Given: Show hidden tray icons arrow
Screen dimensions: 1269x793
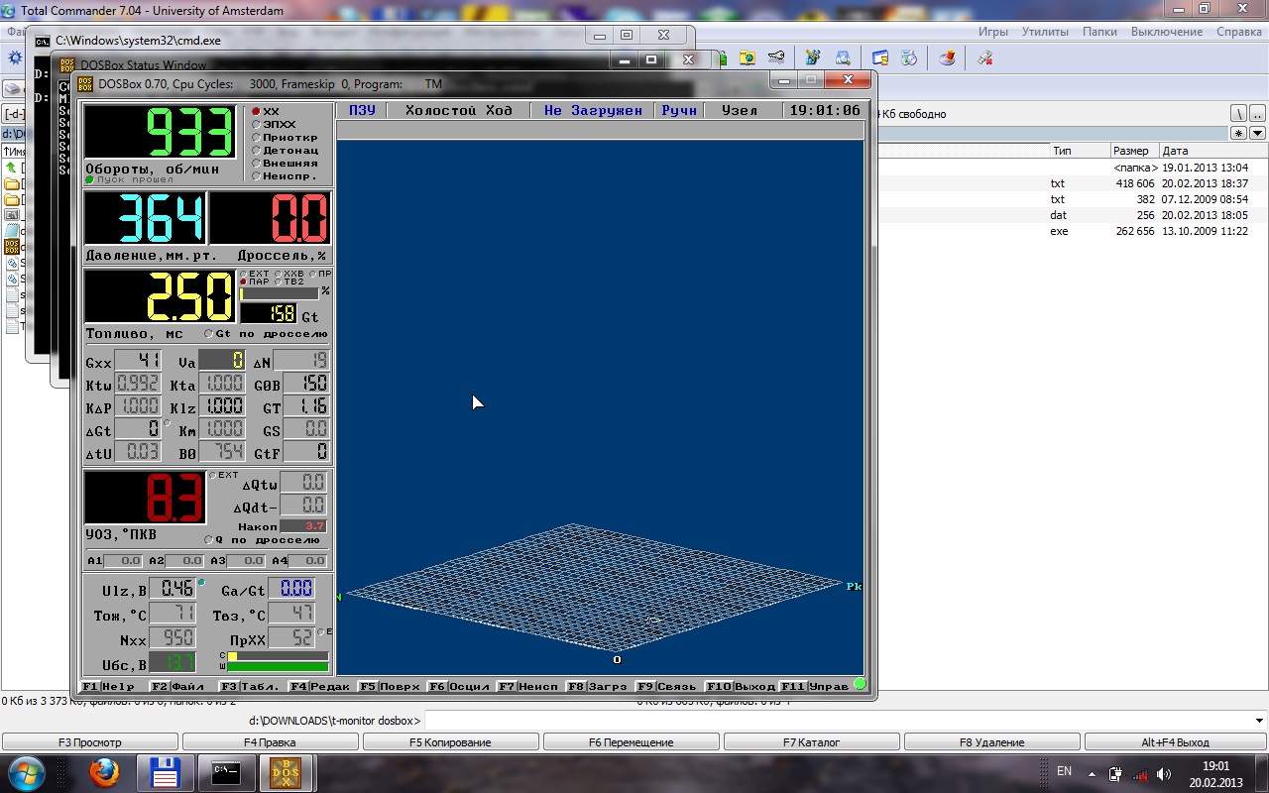Looking at the screenshot, I should [1093, 774].
